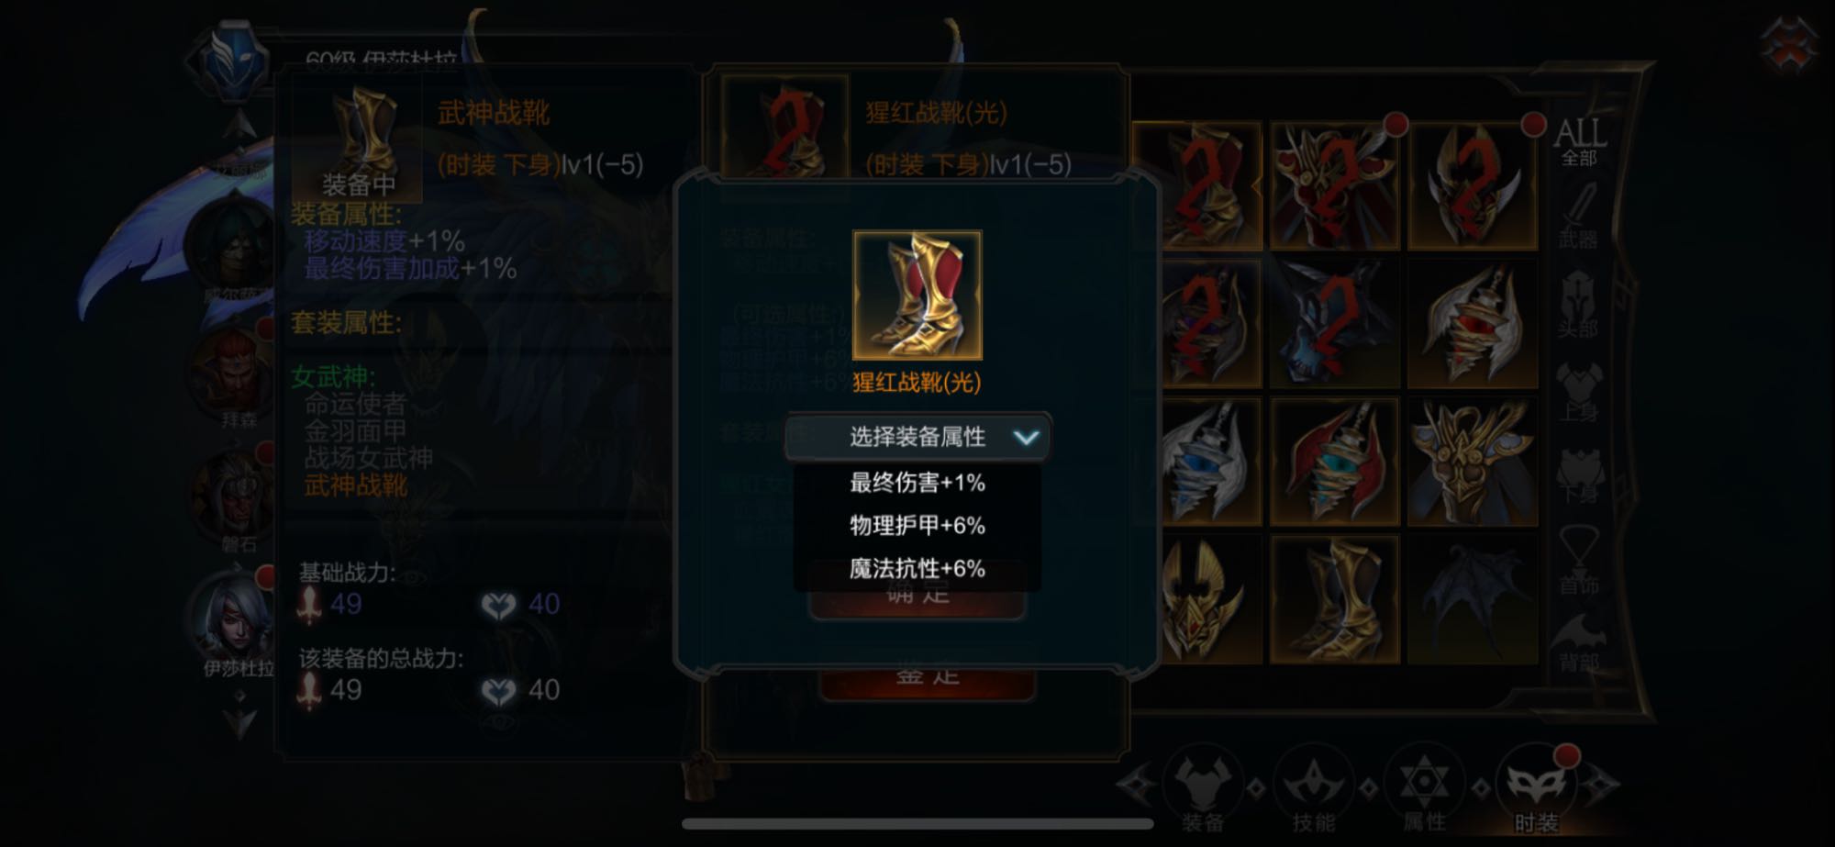Select golden winged helmet costume thumbnail
Viewport: 1835px width, 847px height.
pos(1202,599)
